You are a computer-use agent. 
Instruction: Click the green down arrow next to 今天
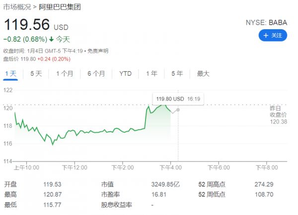(51, 39)
